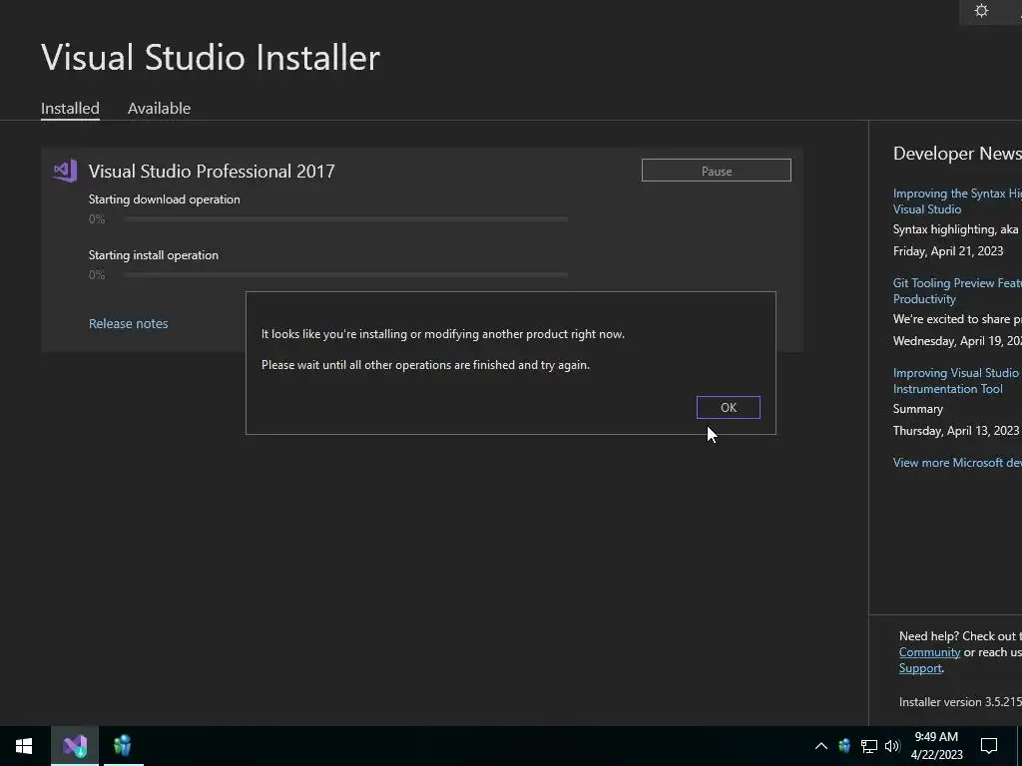The width and height of the screenshot is (1022, 766).
Task: Show hidden tray icons chevron
Action: point(821,746)
